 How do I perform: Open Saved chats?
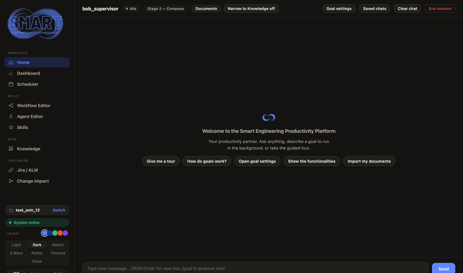pos(375,8)
